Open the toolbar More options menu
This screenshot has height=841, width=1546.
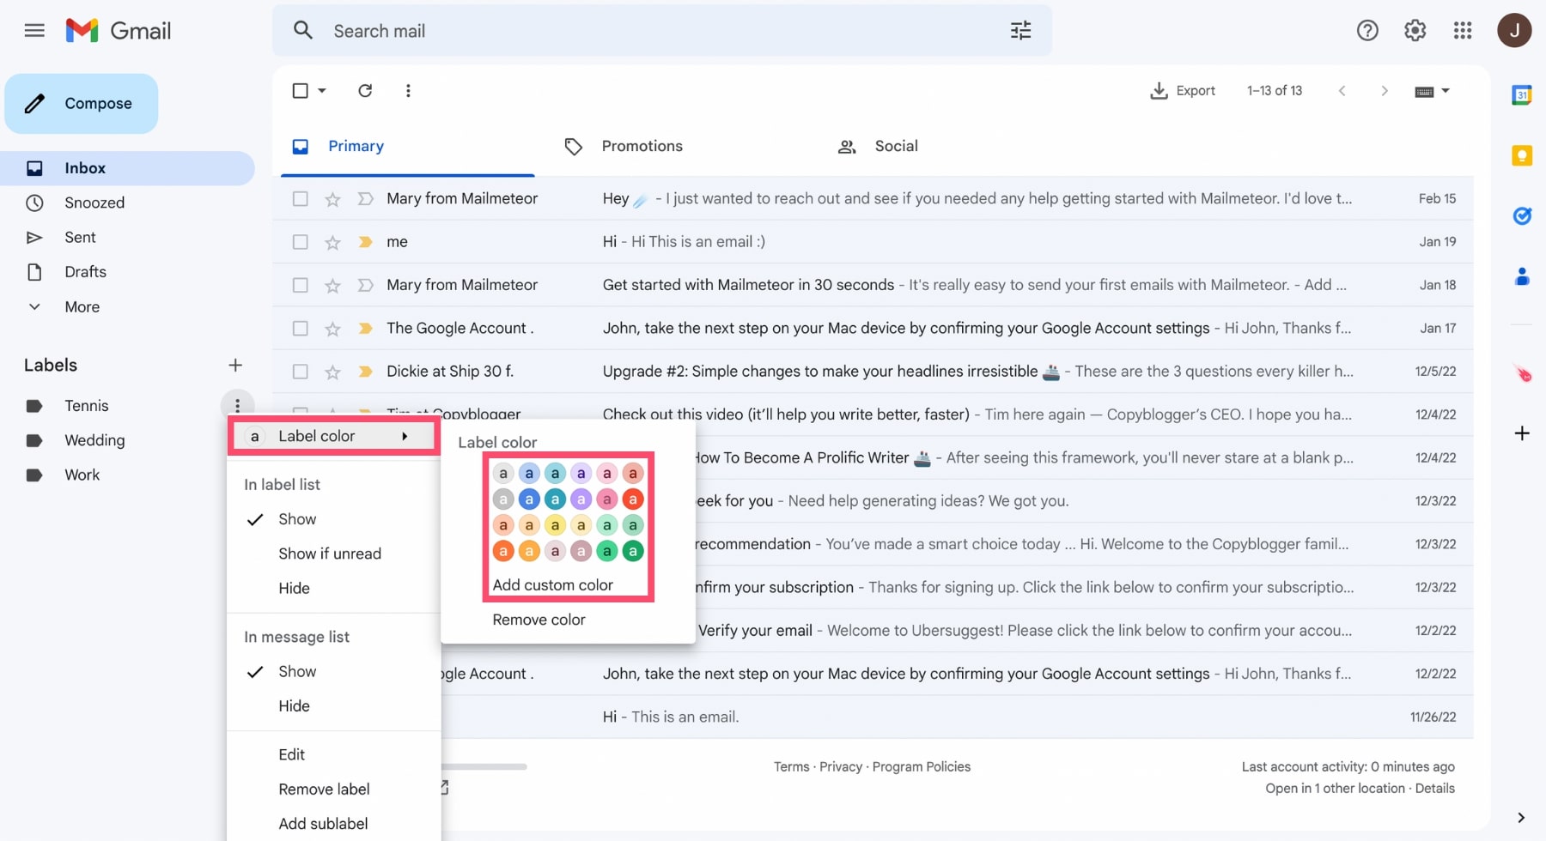[408, 91]
